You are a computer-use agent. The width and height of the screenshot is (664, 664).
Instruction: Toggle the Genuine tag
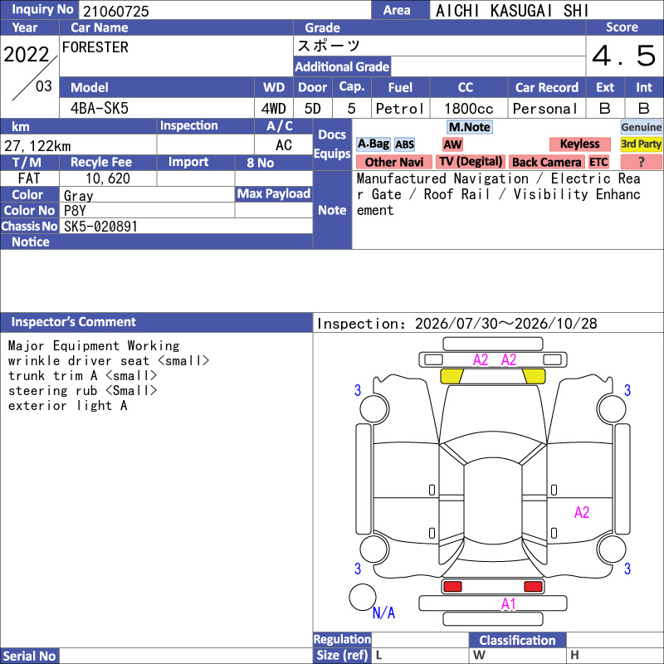pos(641,127)
